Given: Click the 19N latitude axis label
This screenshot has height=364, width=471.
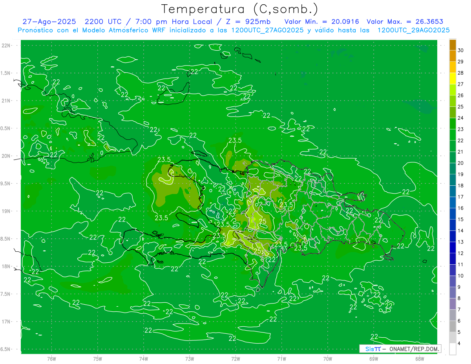Looking at the screenshot, I should coord(6,211).
